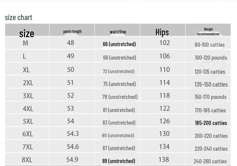Select pants length value 48
The image size is (237, 166).
70,43
